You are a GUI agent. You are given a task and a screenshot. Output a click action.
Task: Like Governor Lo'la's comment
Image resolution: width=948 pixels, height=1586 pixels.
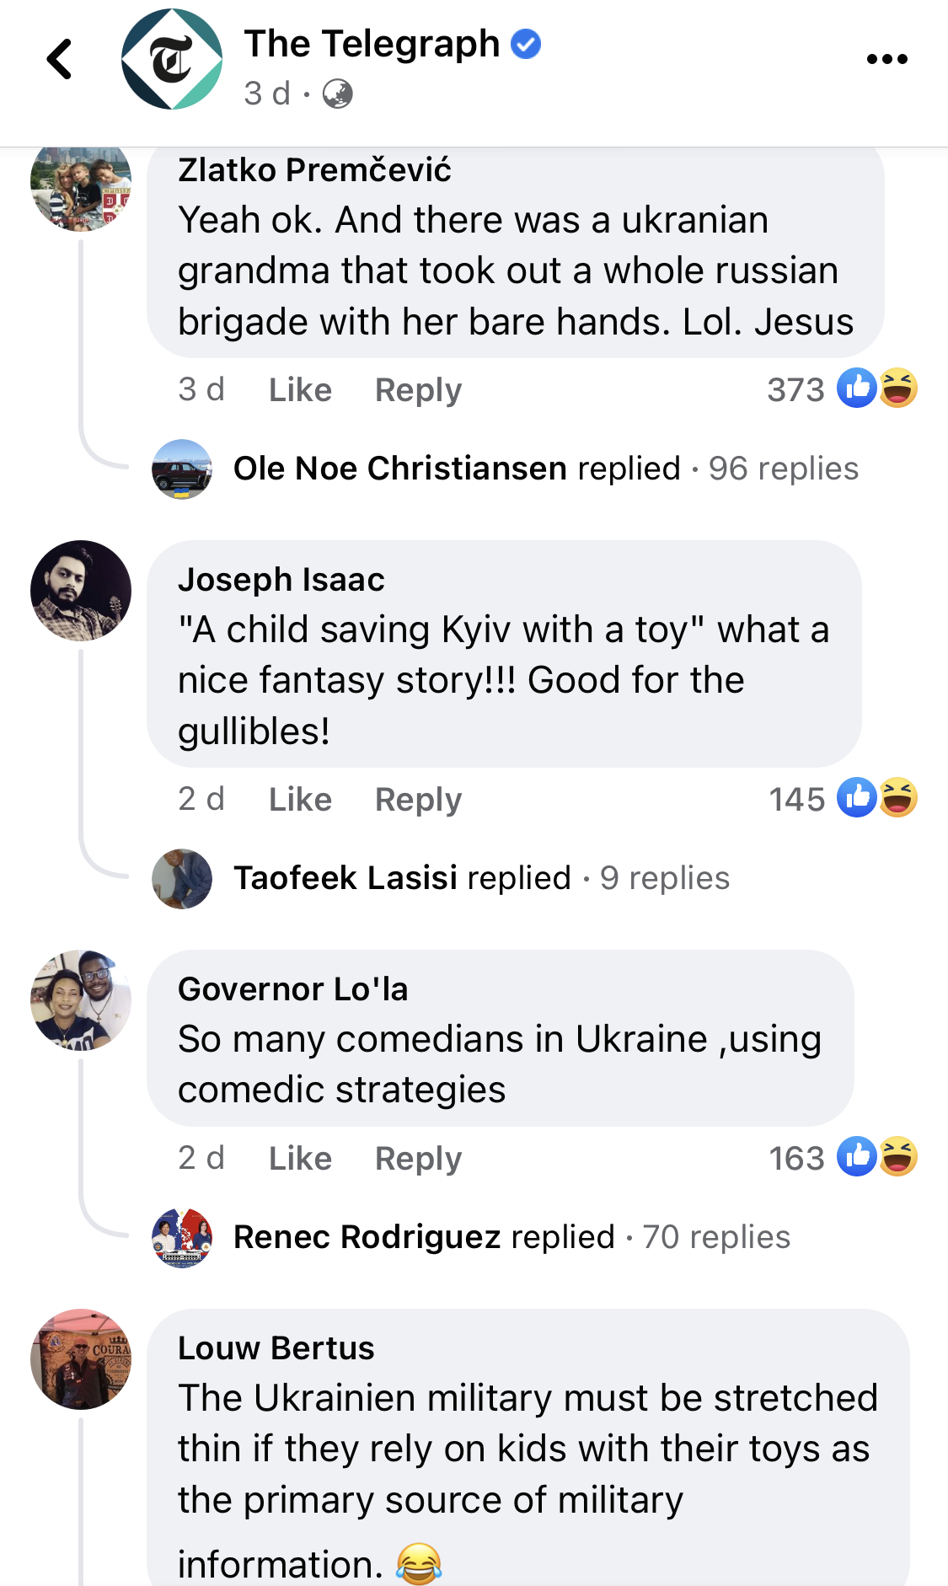[300, 1159]
